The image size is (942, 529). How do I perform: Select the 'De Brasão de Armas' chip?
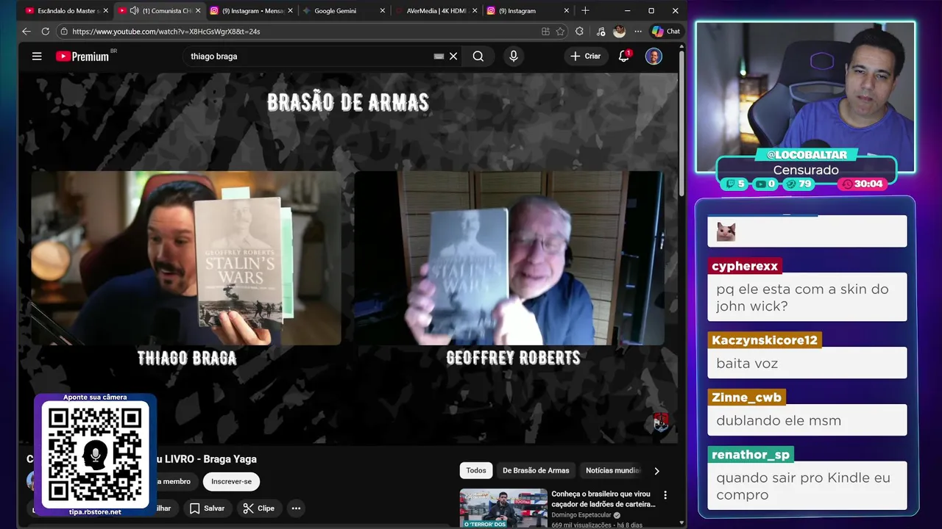tap(536, 470)
